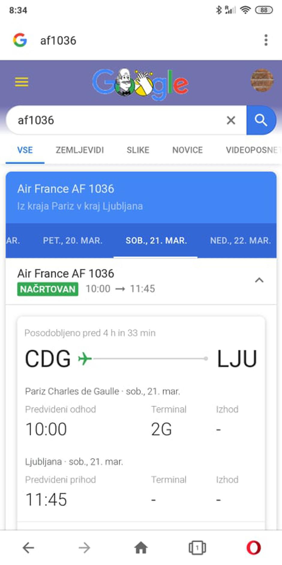Clear the af1036 search text

tap(231, 120)
